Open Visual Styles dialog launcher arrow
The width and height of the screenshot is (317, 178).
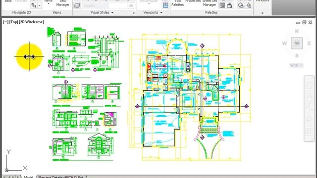click(x=134, y=13)
